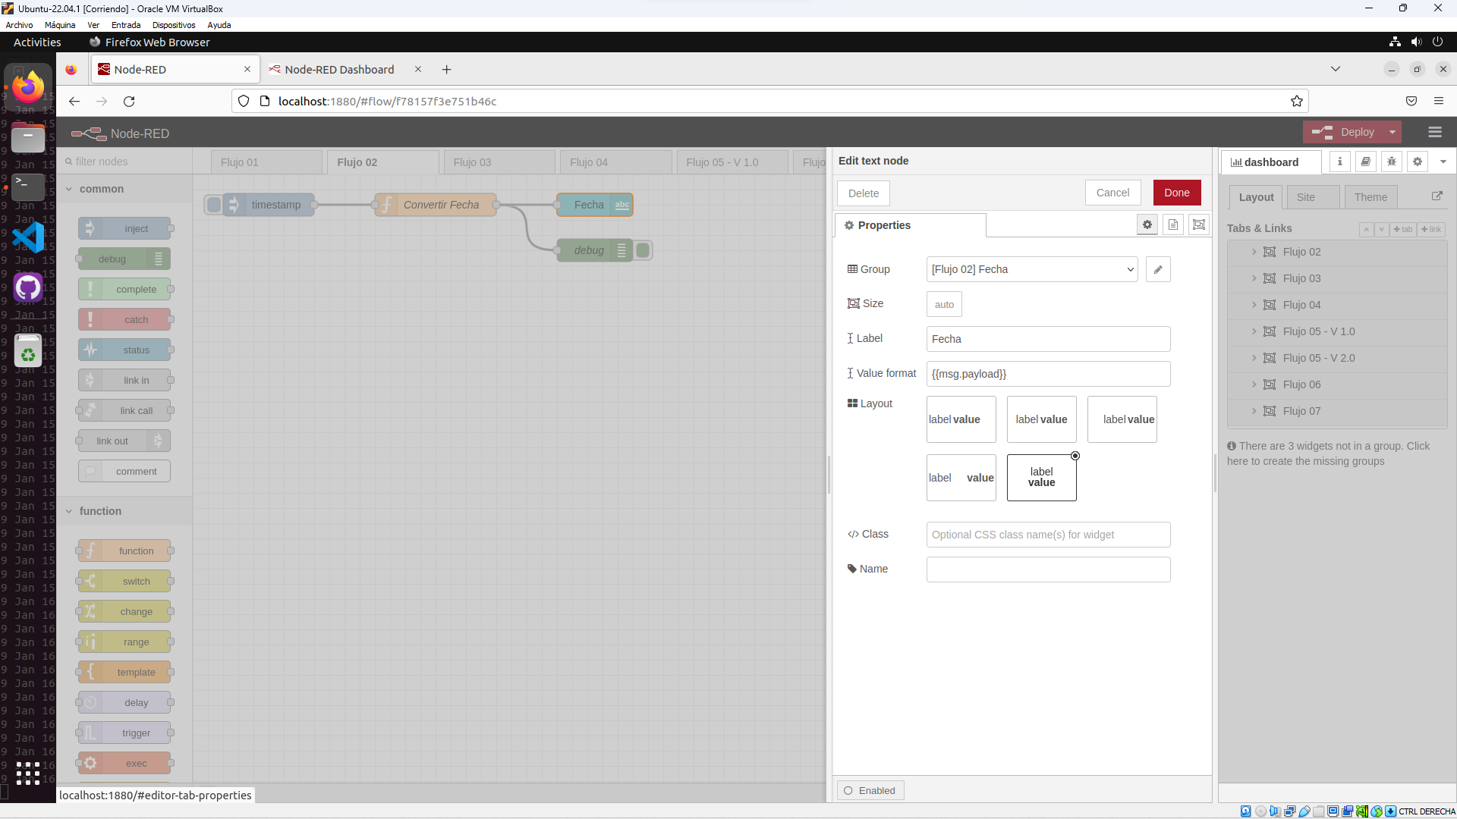The height and width of the screenshot is (819, 1457).
Task: Switch to the Theme tab
Action: pos(1370,197)
